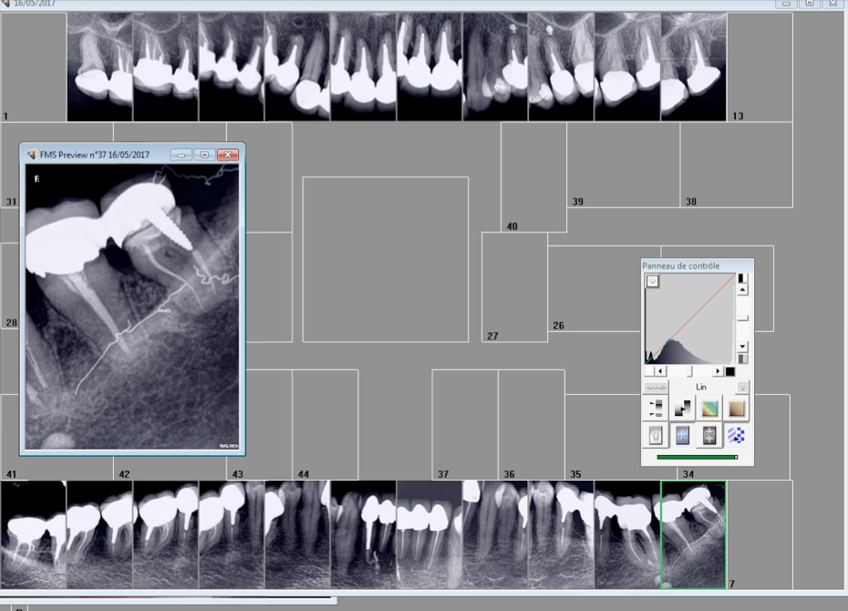Screen dimensions: 848x611
Task: Expand the dropdown in the histogram corner
Action: coord(653,282)
